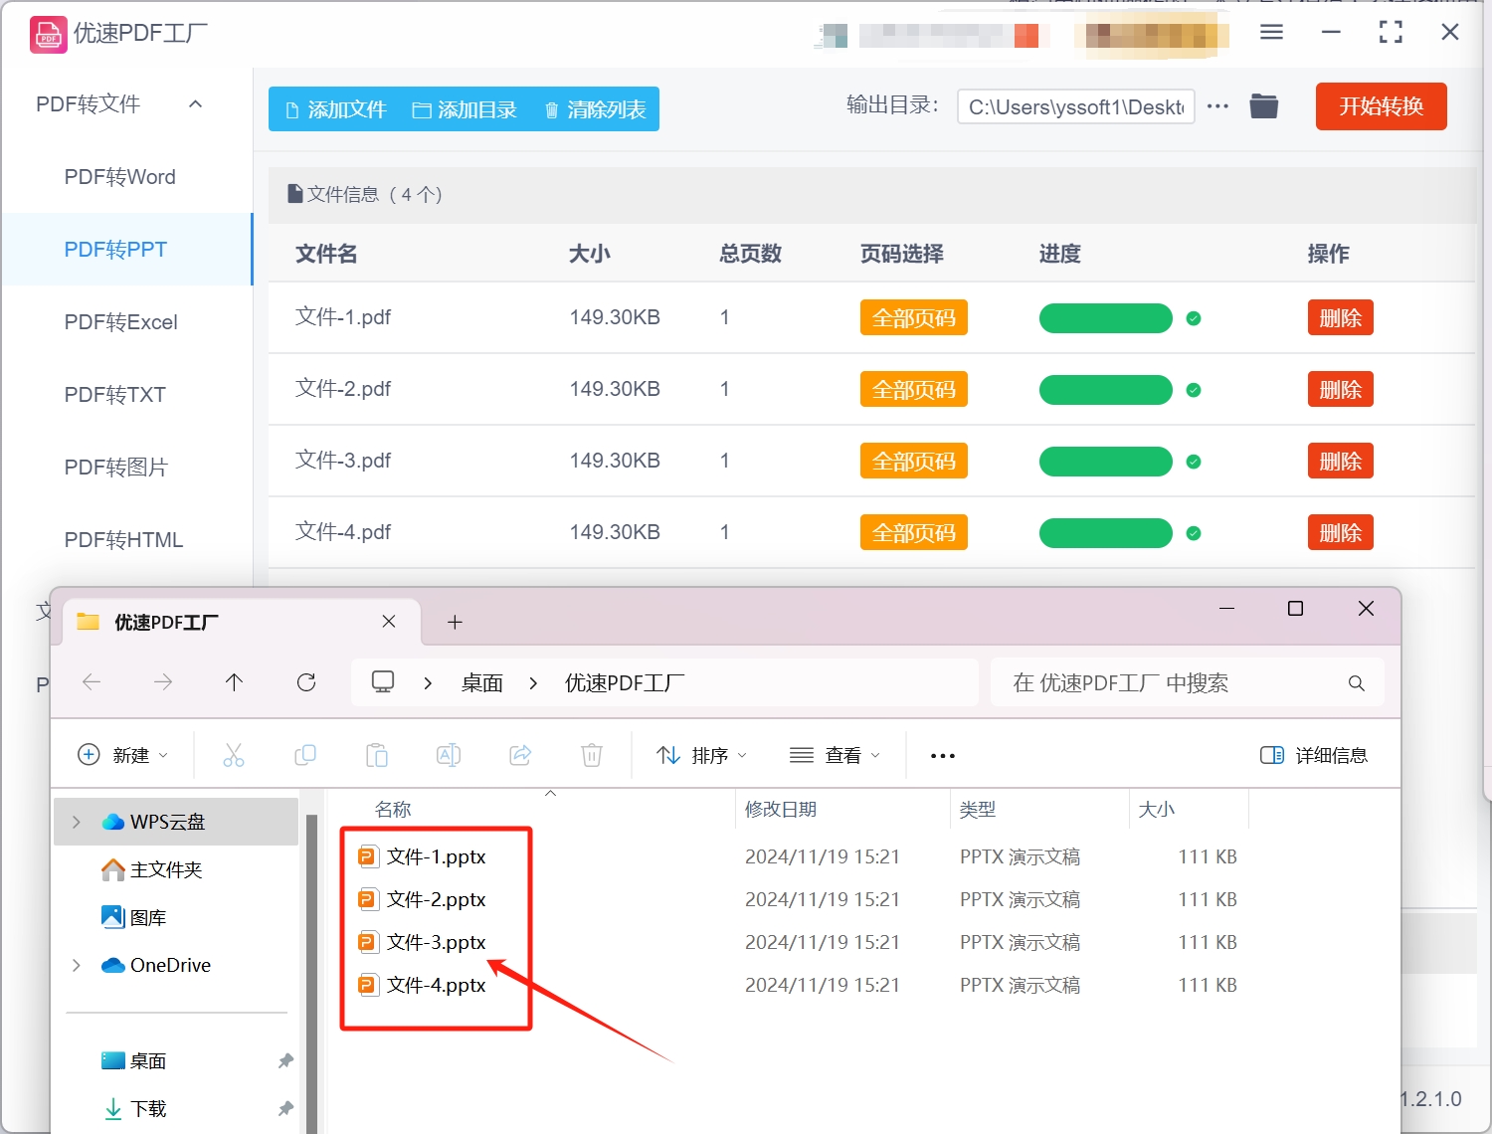Click 添加文件 button
Image resolution: width=1492 pixels, height=1134 pixels.
click(x=335, y=109)
